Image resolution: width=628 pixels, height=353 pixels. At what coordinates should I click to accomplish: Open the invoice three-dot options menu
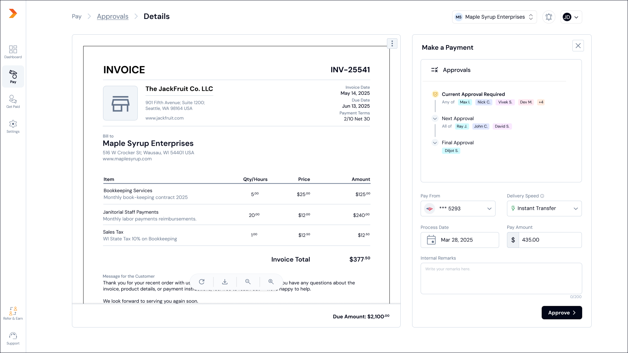392,43
